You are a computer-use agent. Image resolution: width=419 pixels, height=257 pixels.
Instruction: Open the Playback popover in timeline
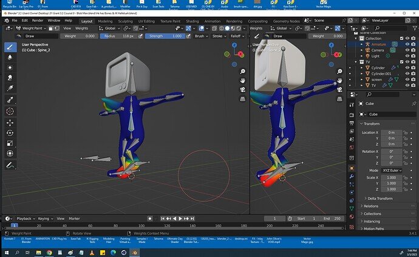26,219
